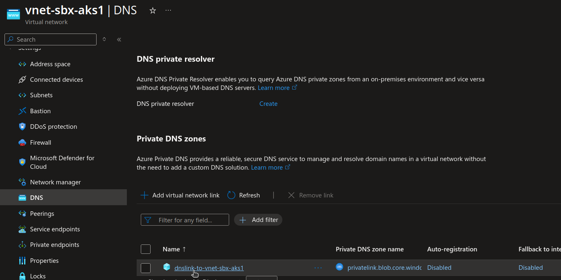The height and width of the screenshot is (280, 561).
Task: Open Properties page
Action: pos(44,261)
